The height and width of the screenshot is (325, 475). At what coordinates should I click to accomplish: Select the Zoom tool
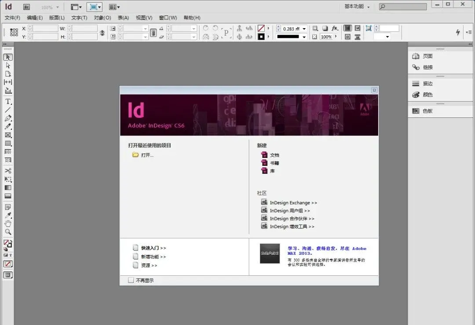tap(8, 232)
